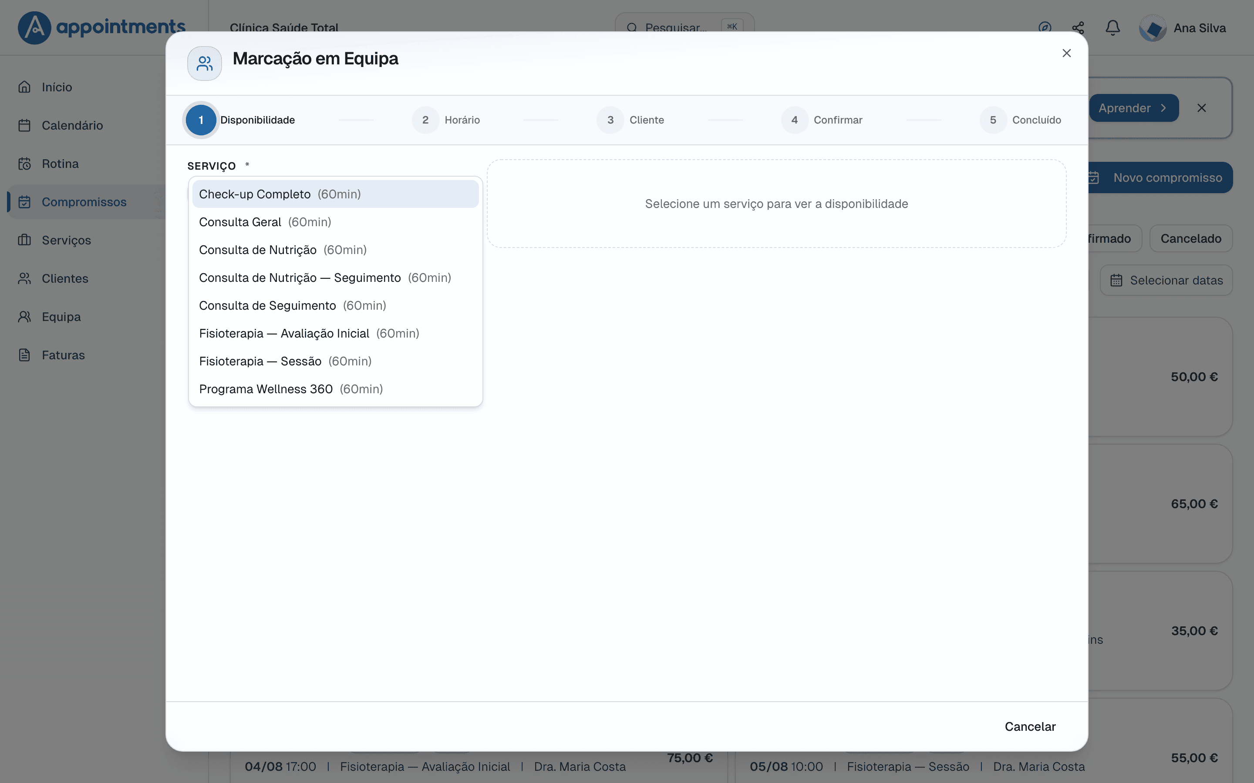Image resolution: width=1254 pixels, height=783 pixels.
Task: Click the share icon in header
Action: click(1079, 27)
